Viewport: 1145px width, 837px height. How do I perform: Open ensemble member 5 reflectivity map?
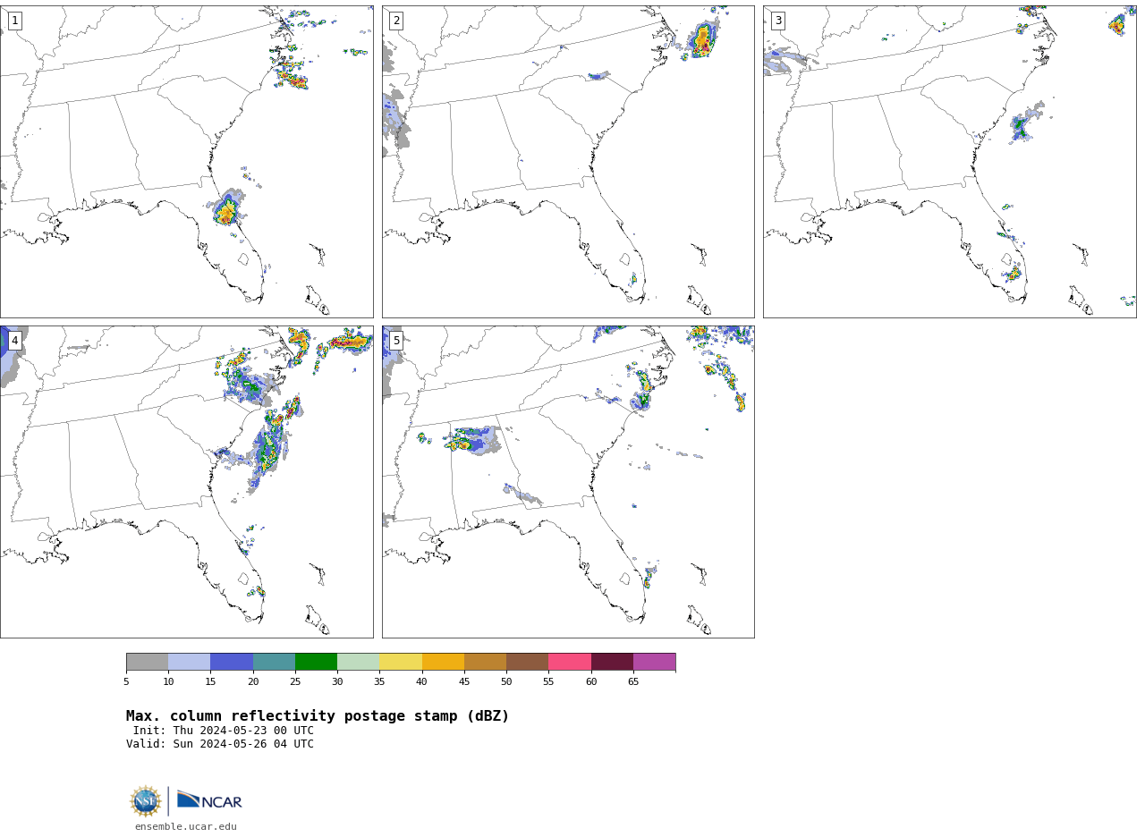568,482
